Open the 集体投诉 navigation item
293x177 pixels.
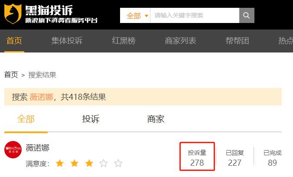click(67, 41)
